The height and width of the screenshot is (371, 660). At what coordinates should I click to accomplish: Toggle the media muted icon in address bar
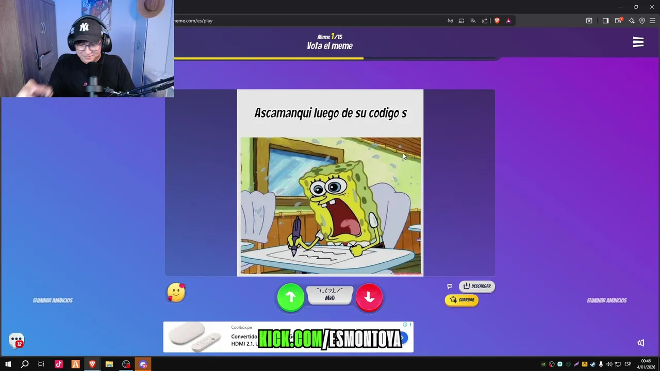[x=450, y=21]
